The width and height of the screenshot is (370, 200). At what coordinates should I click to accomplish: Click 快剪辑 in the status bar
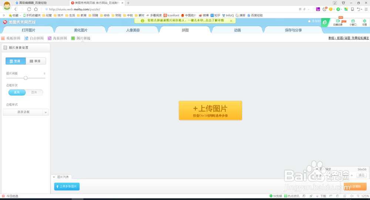276,196
